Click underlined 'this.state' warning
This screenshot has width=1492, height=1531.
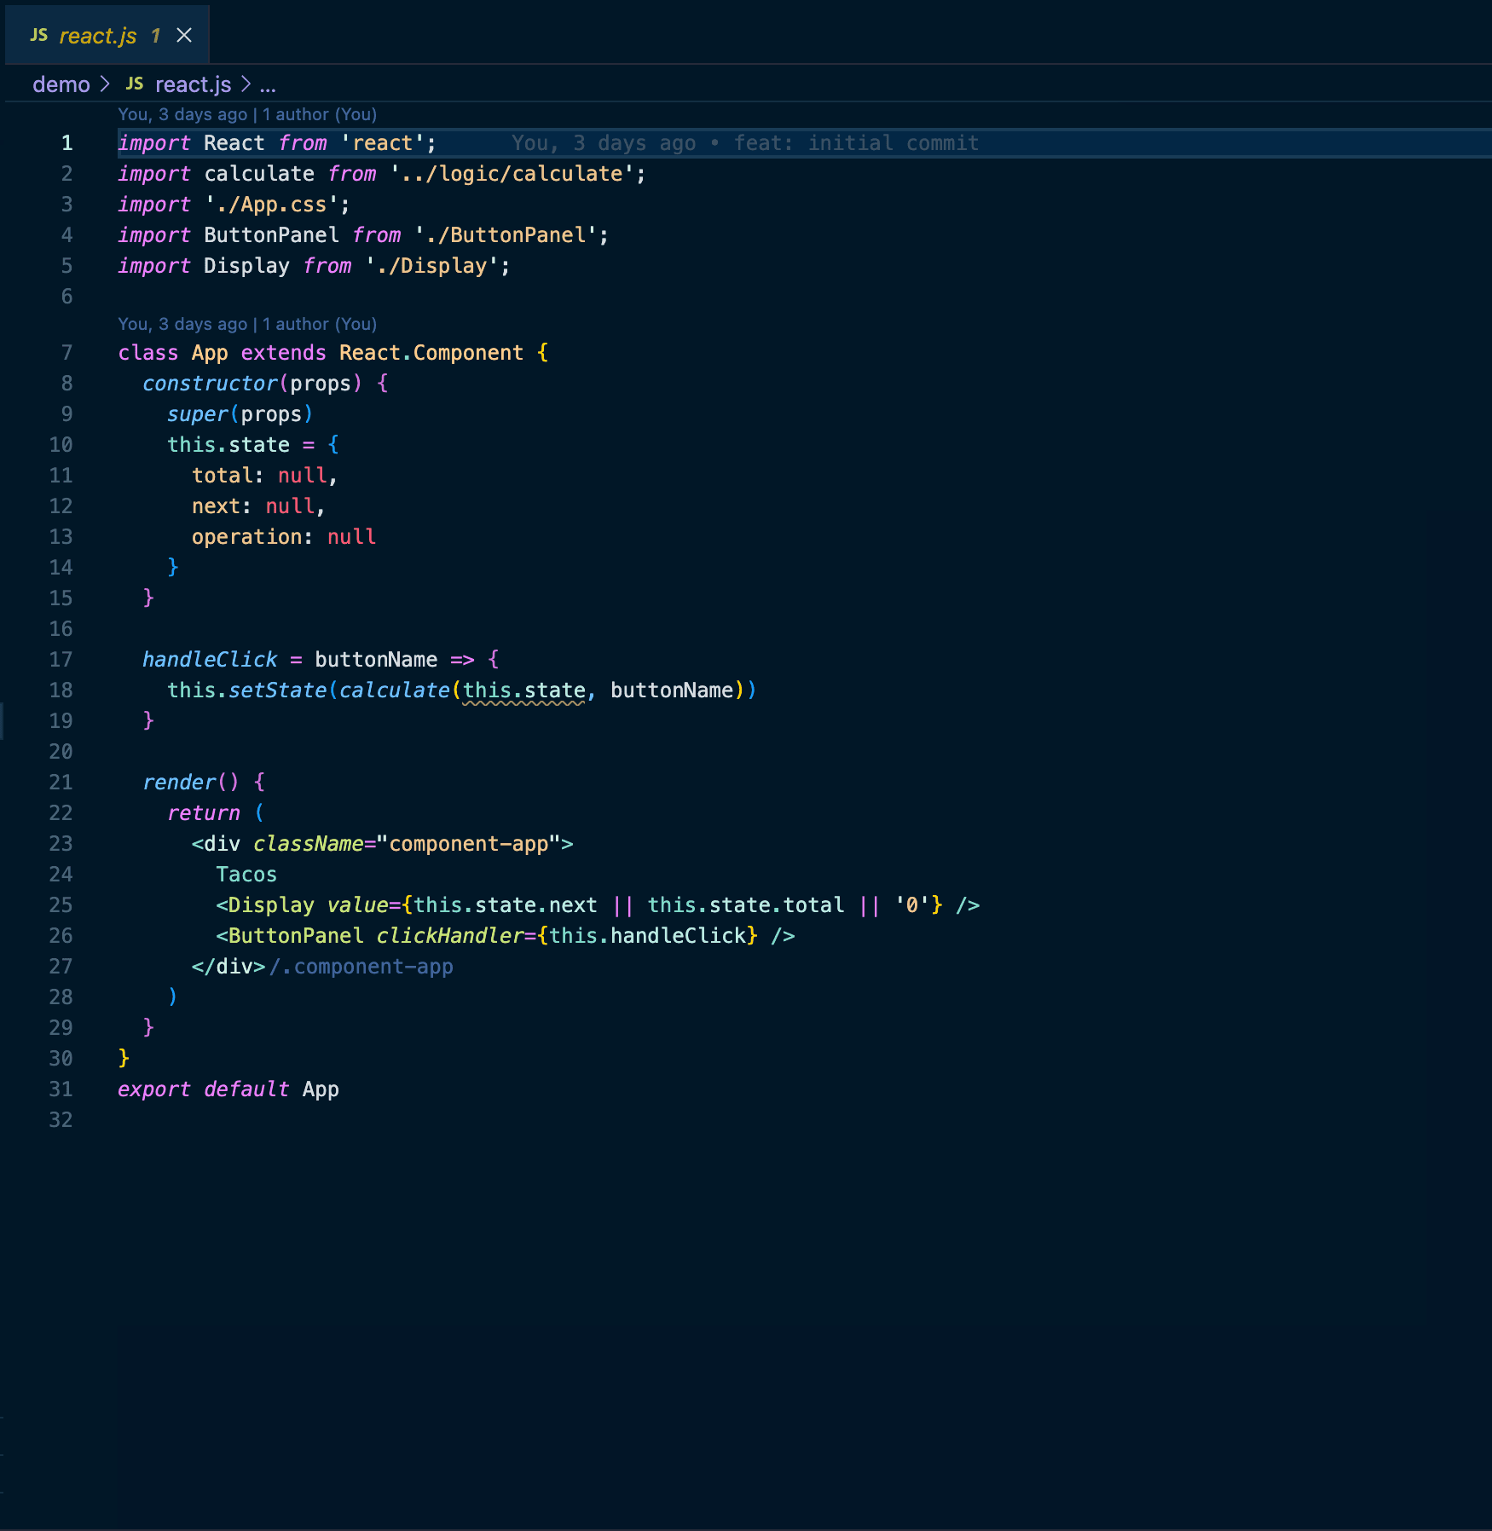click(x=524, y=690)
